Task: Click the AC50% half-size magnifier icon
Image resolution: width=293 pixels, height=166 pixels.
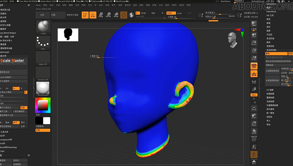Action: tap(254, 58)
